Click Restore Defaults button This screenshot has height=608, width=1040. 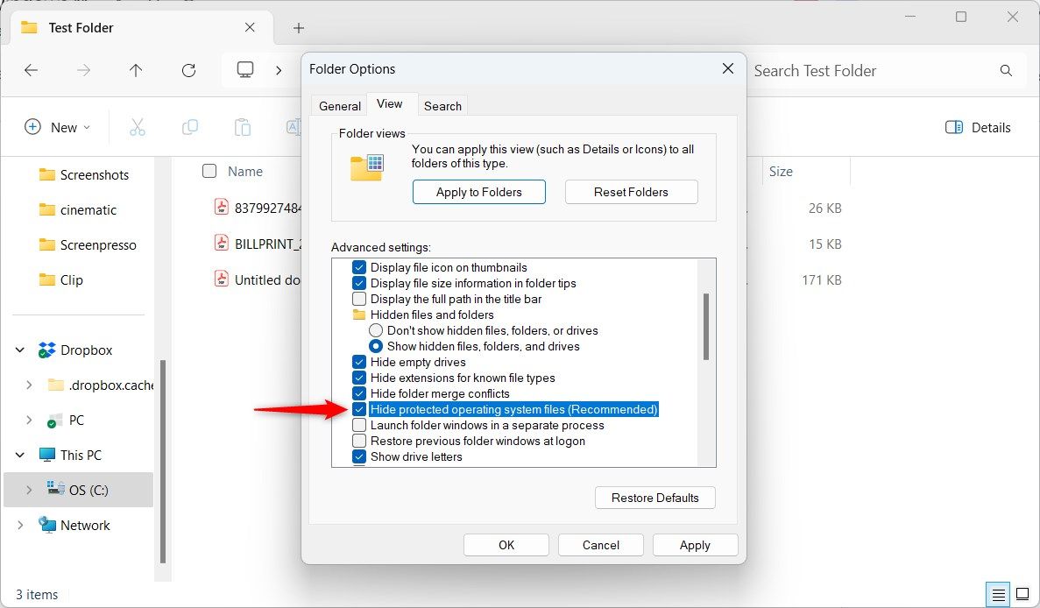pos(654,498)
